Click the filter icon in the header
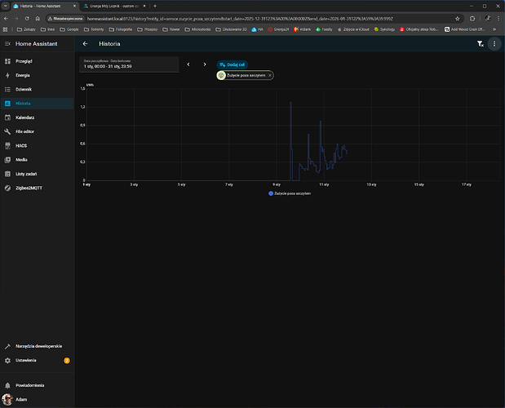Screen dimensions: 505x408 click(x=480, y=44)
